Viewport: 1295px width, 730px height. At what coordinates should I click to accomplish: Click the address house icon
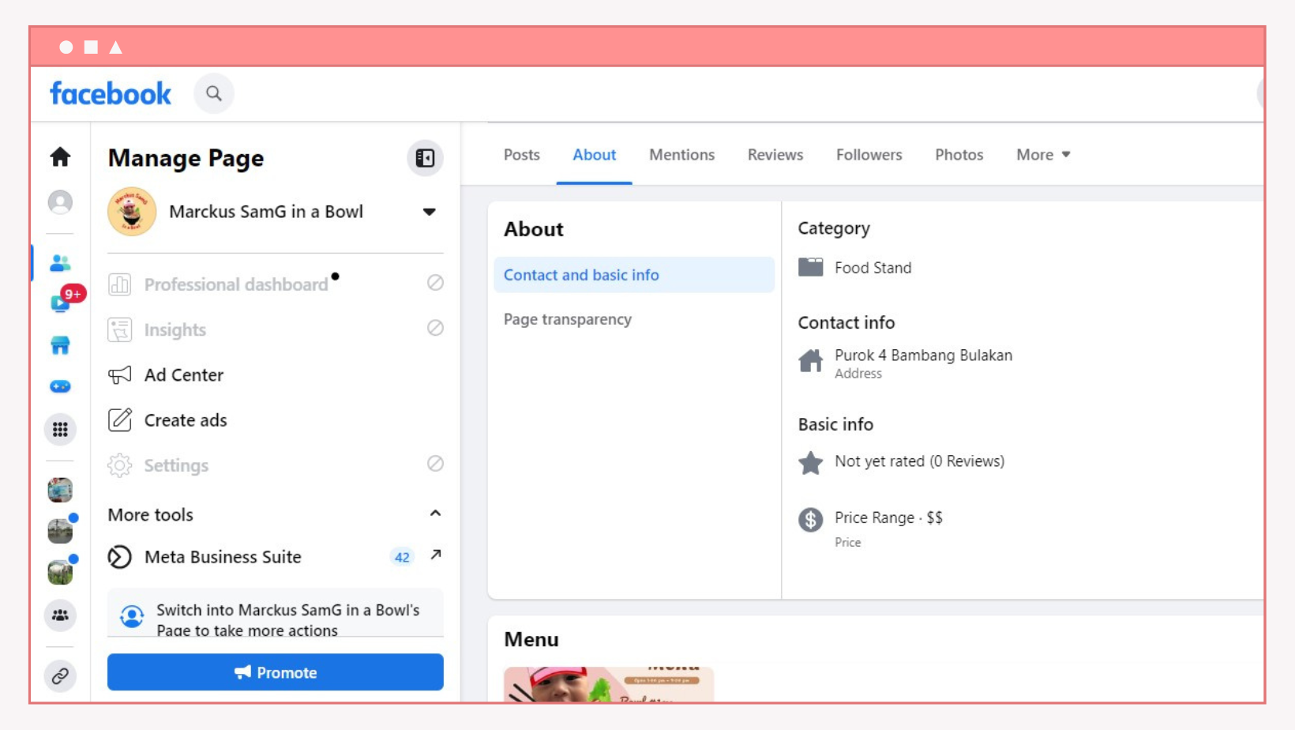coord(810,360)
